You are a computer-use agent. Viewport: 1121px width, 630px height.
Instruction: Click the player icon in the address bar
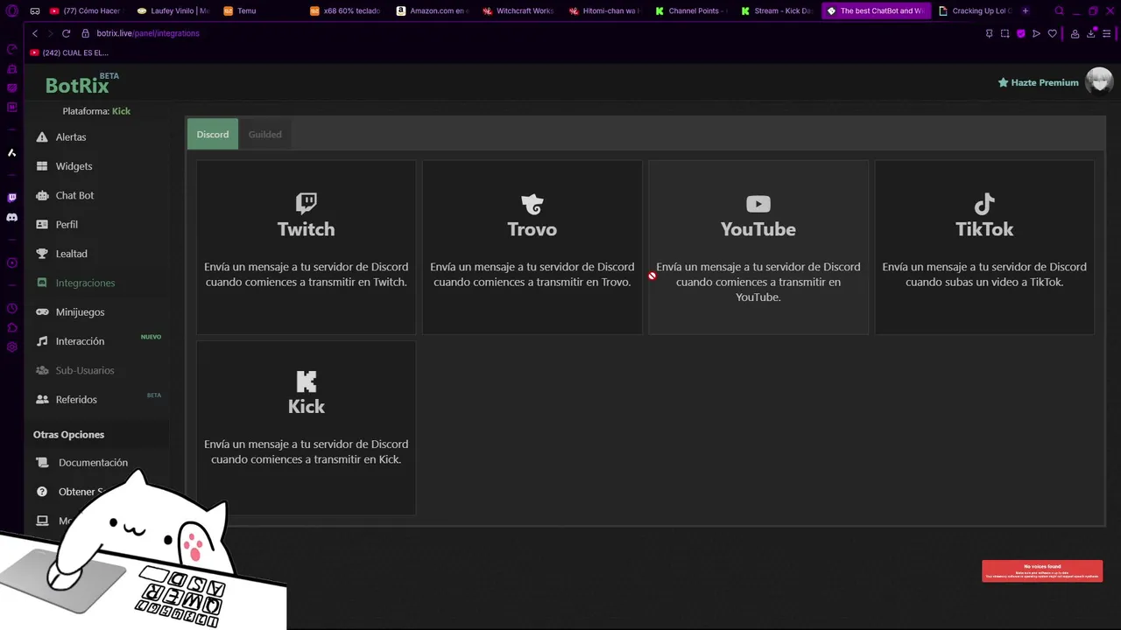[x=1036, y=34]
